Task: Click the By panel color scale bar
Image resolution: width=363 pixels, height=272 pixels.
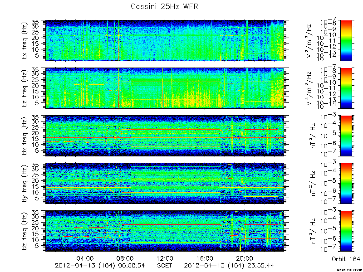Action: 346,184
